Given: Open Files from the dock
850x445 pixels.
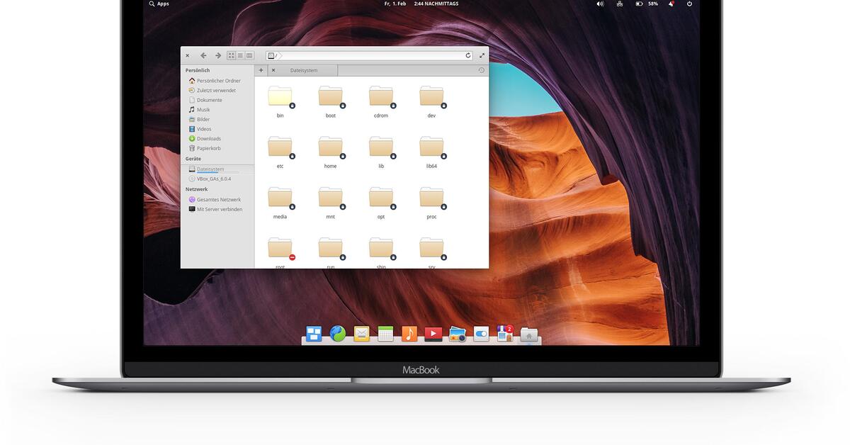Looking at the screenshot, I should coord(529,334).
